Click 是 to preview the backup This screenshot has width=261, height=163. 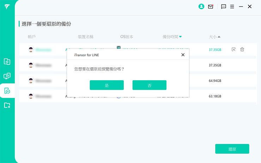tap(107, 85)
